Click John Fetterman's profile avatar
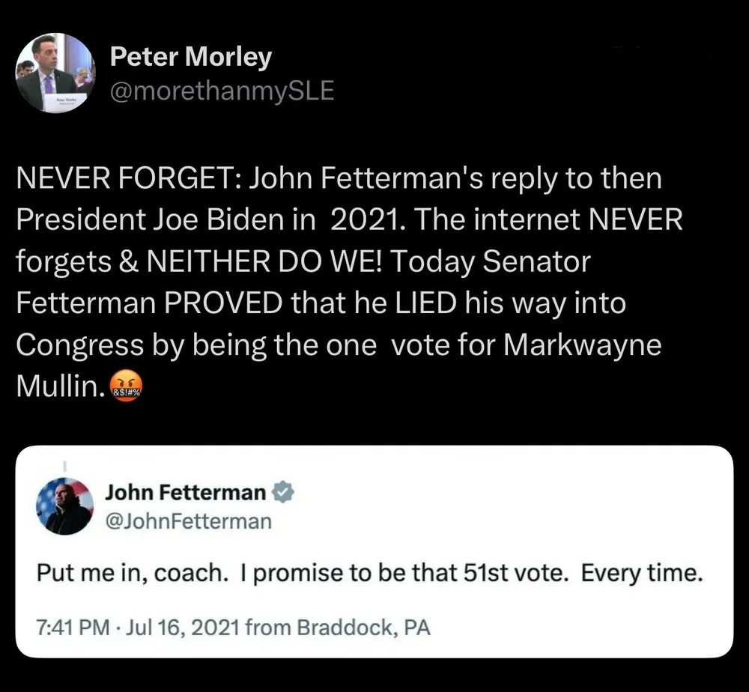The width and height of the screenshot is (749, 692). (65, 506)
